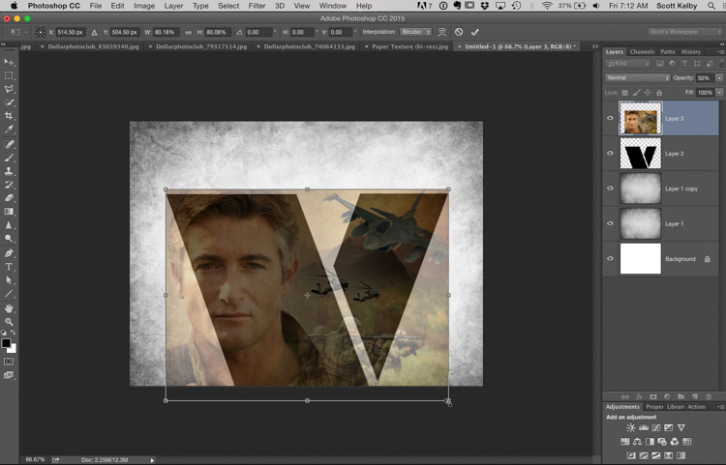Select the Type tool in toolbox

10,267
